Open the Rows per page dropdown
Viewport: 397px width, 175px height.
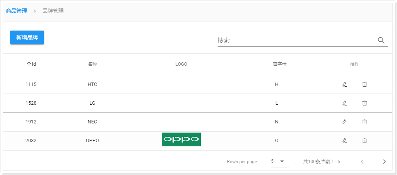click(x=279, y=162)
